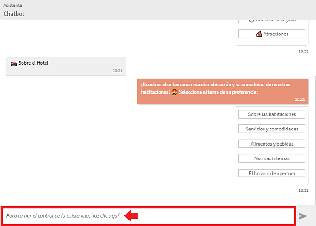Click the Chatbot title in the header
This screenshot has height=226, width=316.
click(14, 14)
